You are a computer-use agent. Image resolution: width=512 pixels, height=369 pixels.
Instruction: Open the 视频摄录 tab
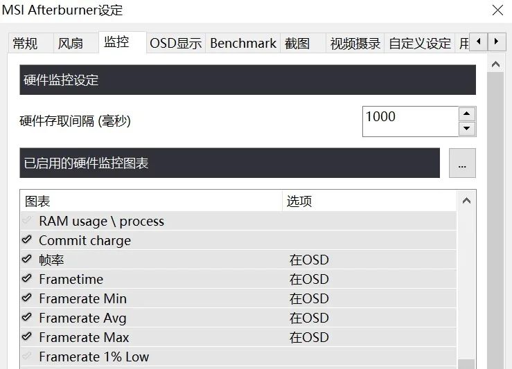click(x=355, y=44)
